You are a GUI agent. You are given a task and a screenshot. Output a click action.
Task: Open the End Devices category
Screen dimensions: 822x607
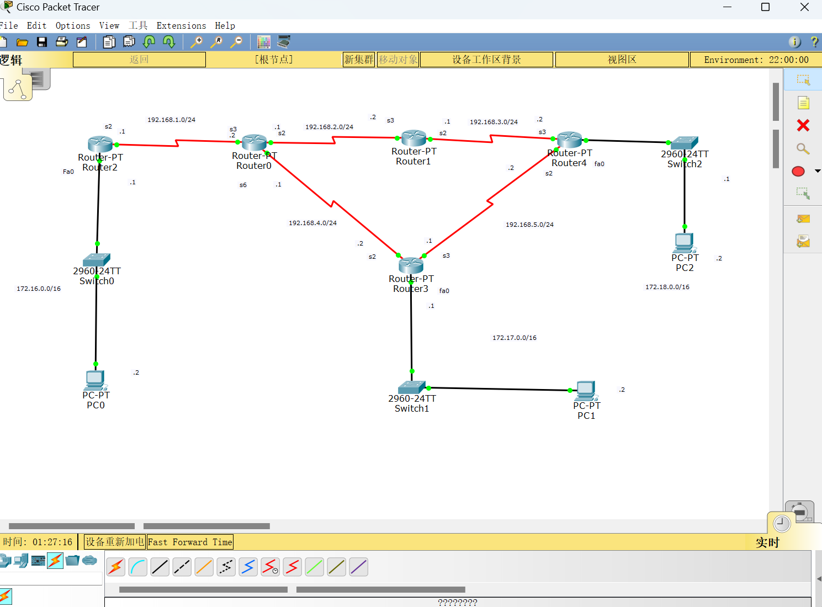coord(21,561)
